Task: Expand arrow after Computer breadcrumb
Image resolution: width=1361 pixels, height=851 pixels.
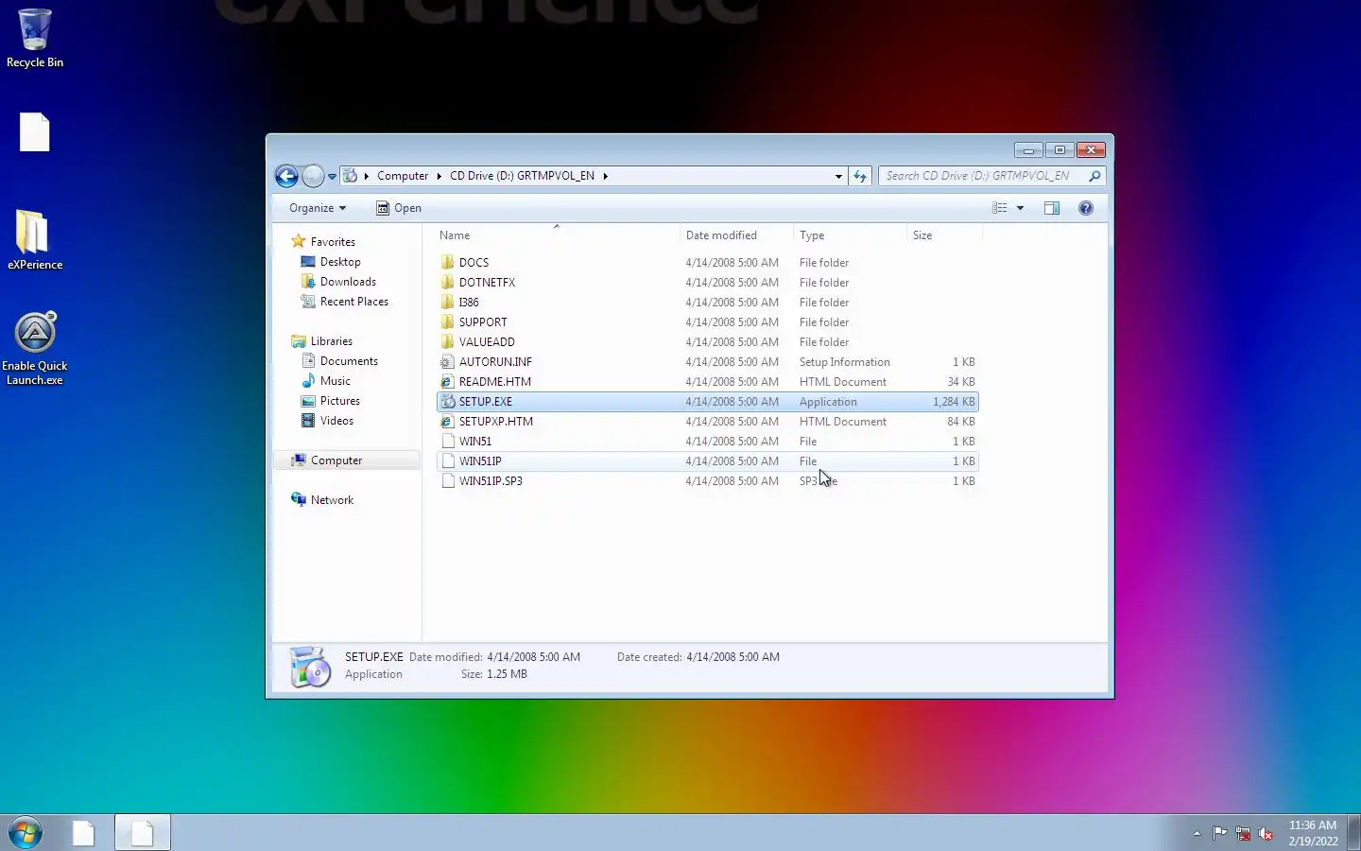Action: [x=439, y=176]
